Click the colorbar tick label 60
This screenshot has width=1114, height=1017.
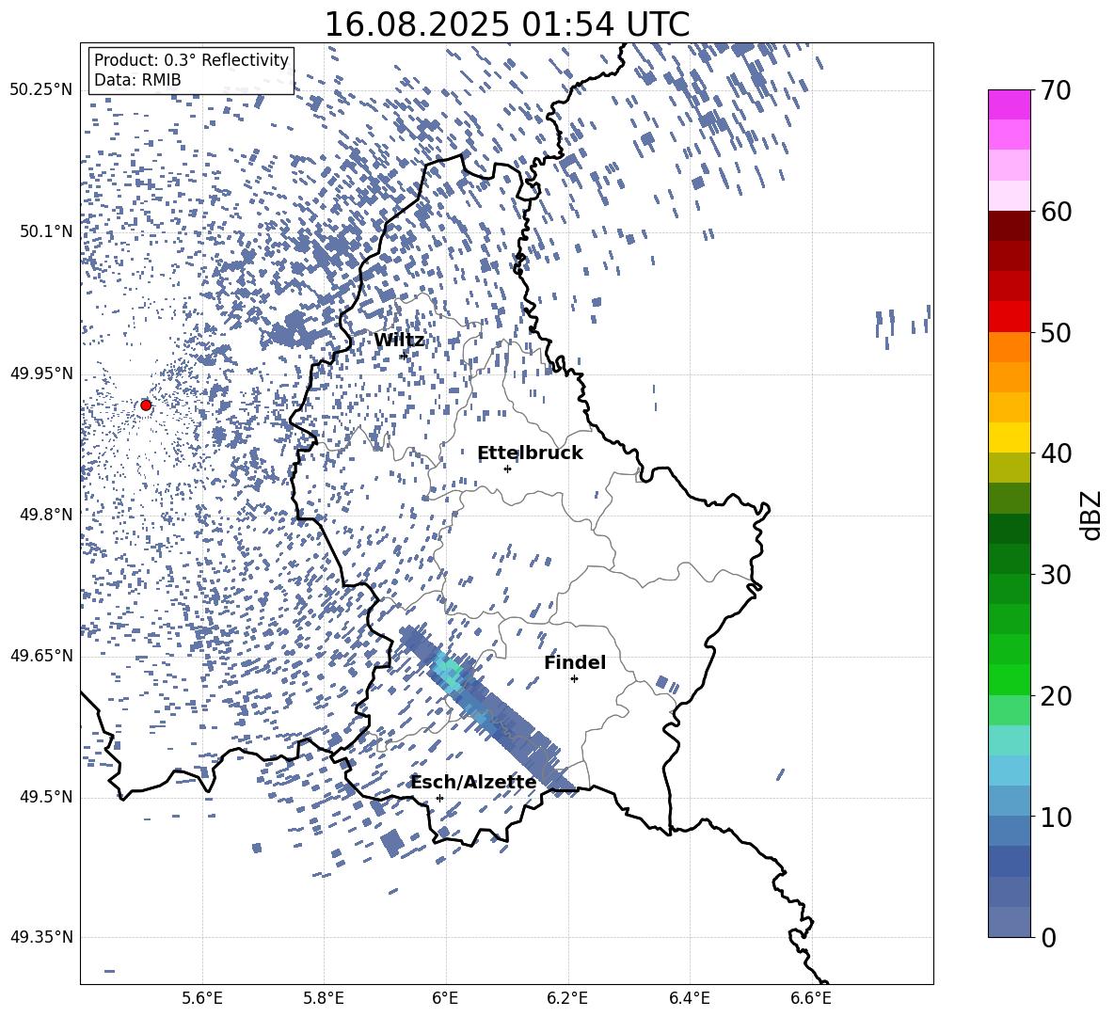(x=1057, y=212)
